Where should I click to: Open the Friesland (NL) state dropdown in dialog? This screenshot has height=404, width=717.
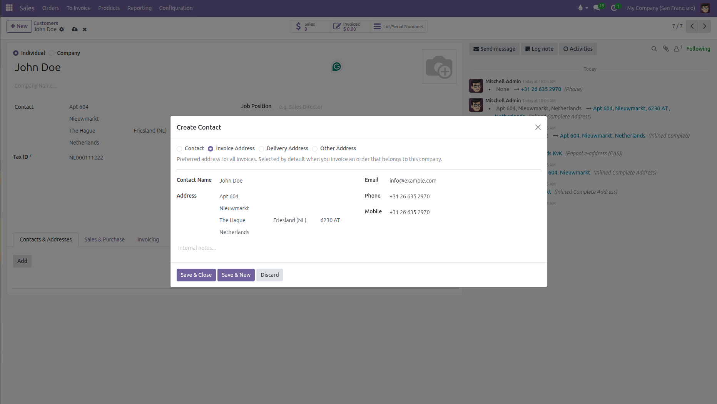(294, 220)
